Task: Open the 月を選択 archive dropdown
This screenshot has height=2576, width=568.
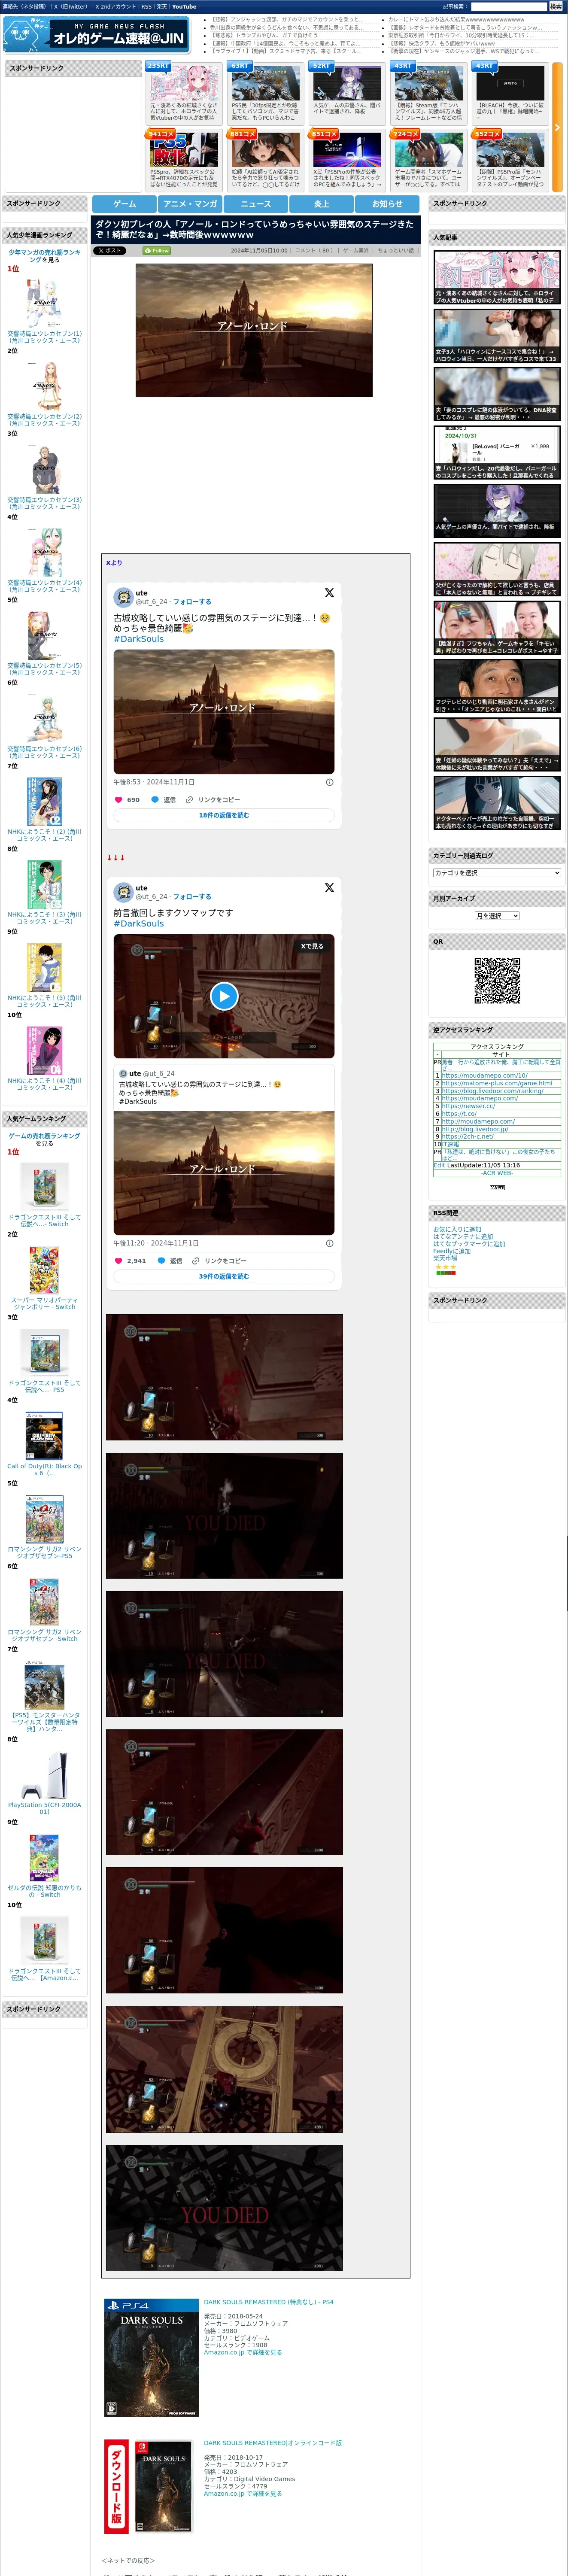Action: [497, 916]
